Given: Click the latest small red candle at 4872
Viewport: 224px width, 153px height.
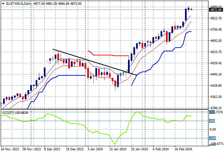Looking at the screenshot, I should click(191, 10).
